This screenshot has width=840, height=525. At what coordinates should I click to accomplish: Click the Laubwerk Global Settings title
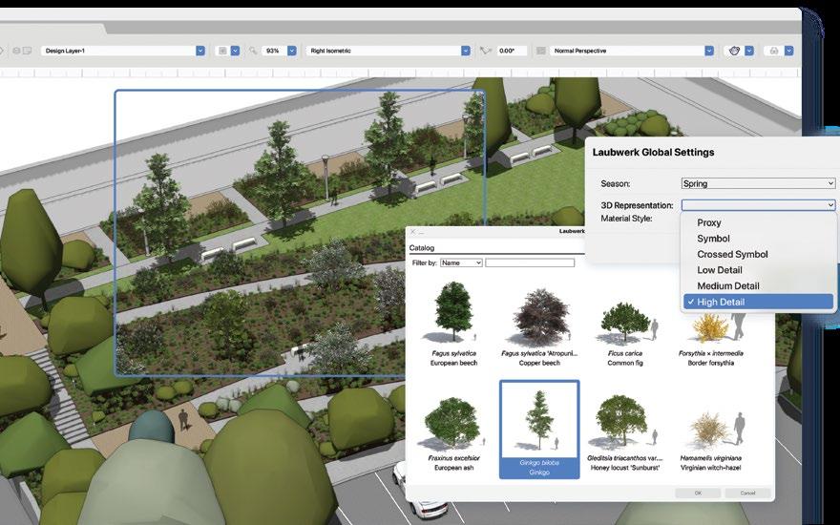(x=653, y=152)
